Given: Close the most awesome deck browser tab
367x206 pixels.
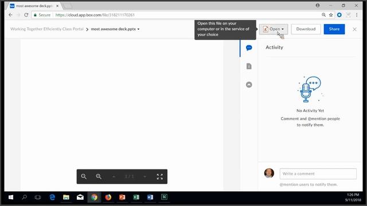Looking at the screenshot, I should 57,6.
